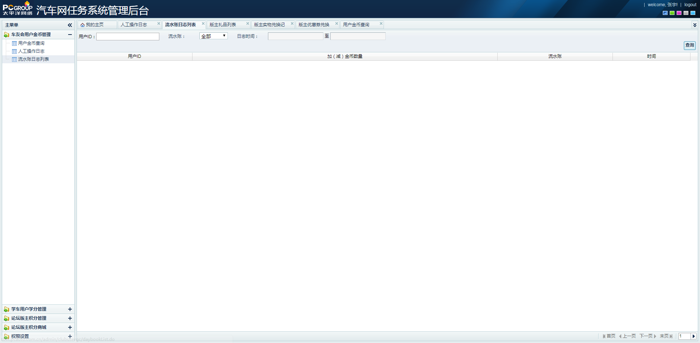Expand the 论坛版主积分商城 menu section

click(70, 327)
